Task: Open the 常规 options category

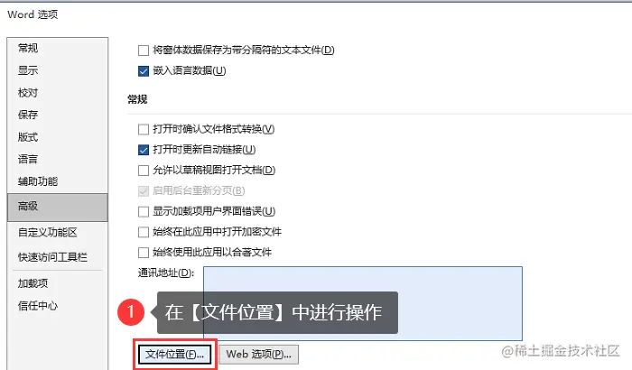Action: point(28,49)
